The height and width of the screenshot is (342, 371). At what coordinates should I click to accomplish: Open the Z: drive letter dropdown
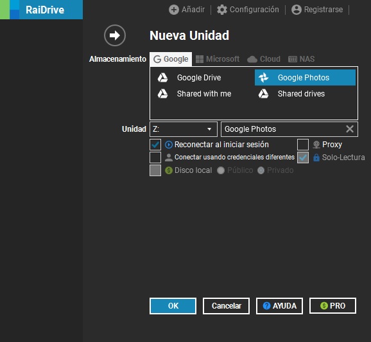coord(184,129)
